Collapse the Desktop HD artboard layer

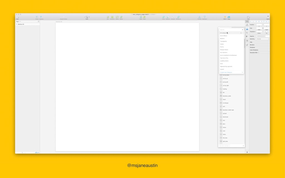point(16,24)
